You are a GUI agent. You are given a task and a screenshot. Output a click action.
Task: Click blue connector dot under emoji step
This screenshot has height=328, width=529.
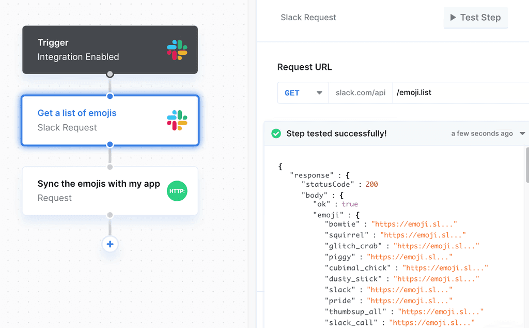point(110,144)
